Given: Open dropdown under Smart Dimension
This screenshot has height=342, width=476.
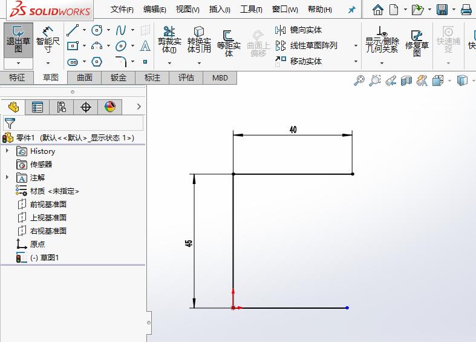Looking at the screenshot, I should click(x=48, y=63).
